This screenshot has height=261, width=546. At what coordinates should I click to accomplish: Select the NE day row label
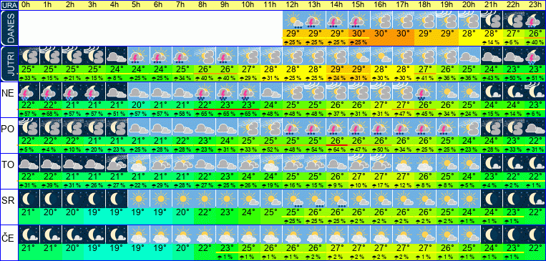pyautogui.click(x=9, y=92)
